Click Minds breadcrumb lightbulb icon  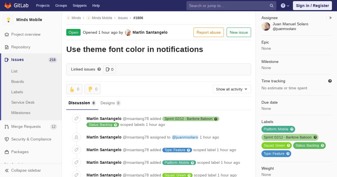click(x=68, y=18)
